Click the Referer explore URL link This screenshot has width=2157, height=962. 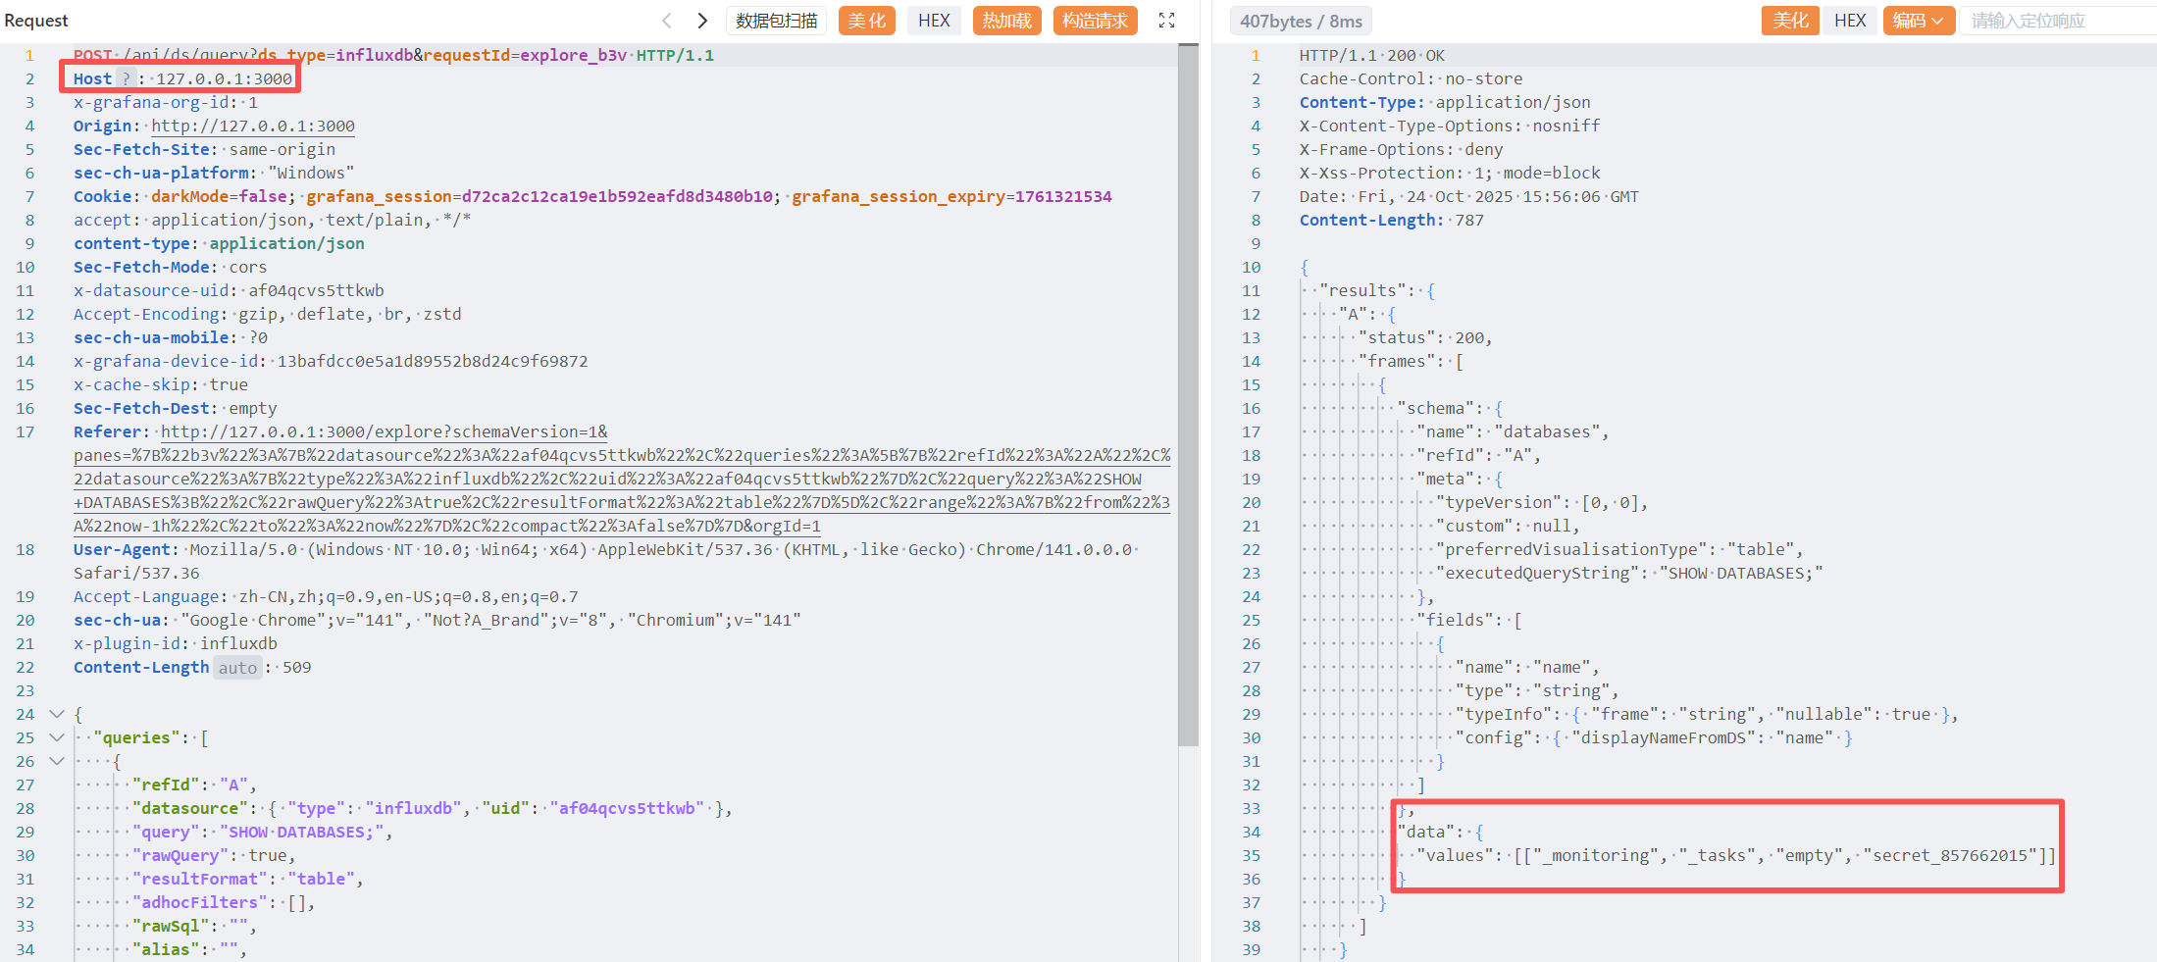coord(384,432)
